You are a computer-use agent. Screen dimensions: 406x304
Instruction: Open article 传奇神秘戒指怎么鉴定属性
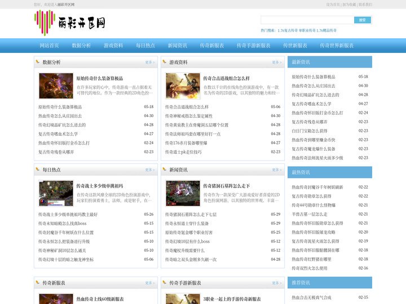click(x=189, y=116)
